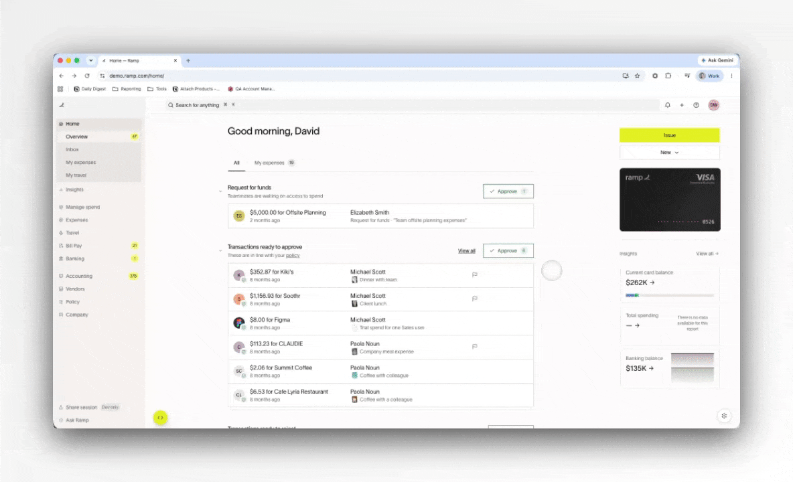
Task: Open Vendors in the sidebar
Action: (99, 289)
